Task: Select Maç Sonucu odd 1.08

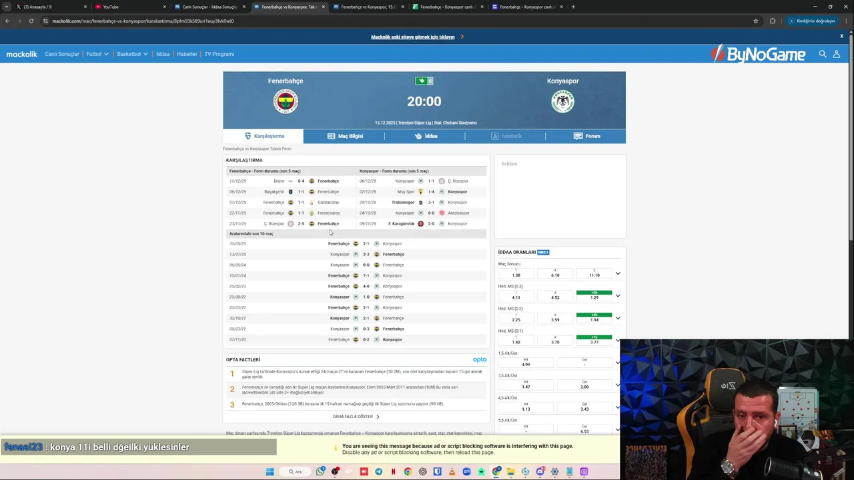Action: click(x=516, y=273)
